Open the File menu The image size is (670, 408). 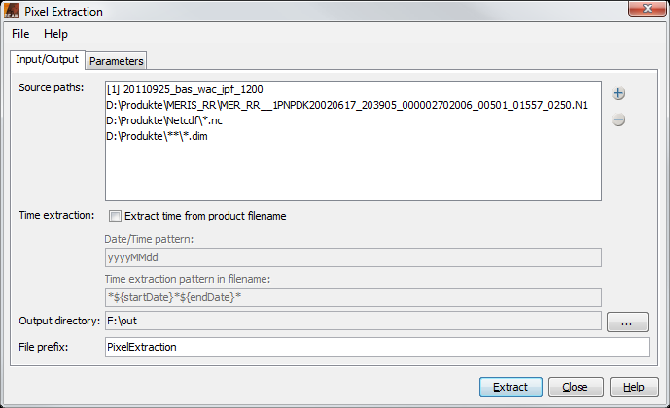tap(20, 34)
